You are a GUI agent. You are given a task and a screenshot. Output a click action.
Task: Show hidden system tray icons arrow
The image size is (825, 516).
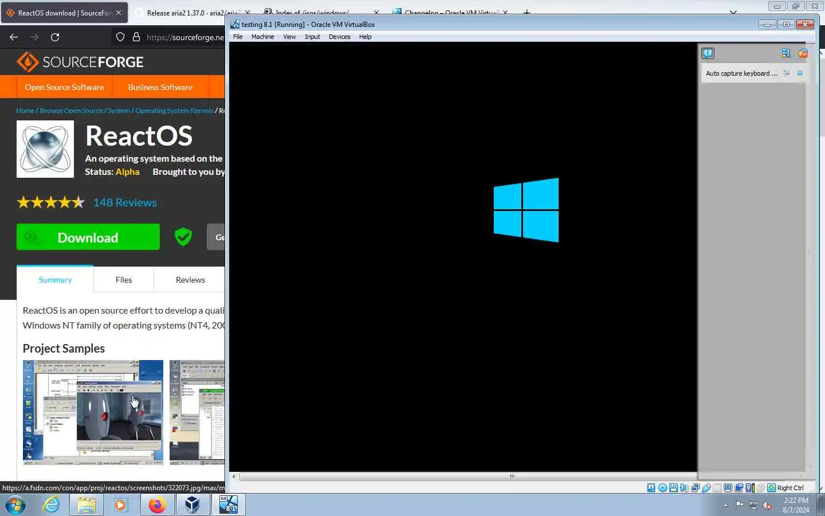[x=725, y=505]
